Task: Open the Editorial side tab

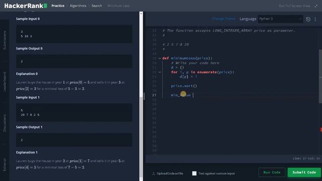Action: [5, 164]
